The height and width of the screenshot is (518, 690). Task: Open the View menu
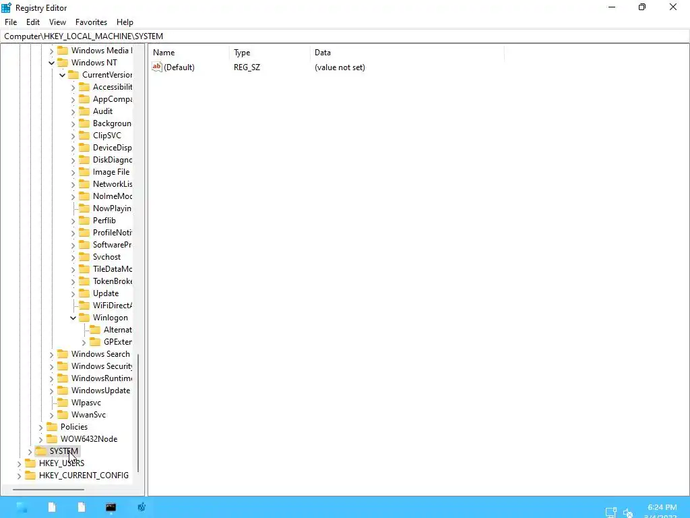pyautogui.click(x=57, y=22)
